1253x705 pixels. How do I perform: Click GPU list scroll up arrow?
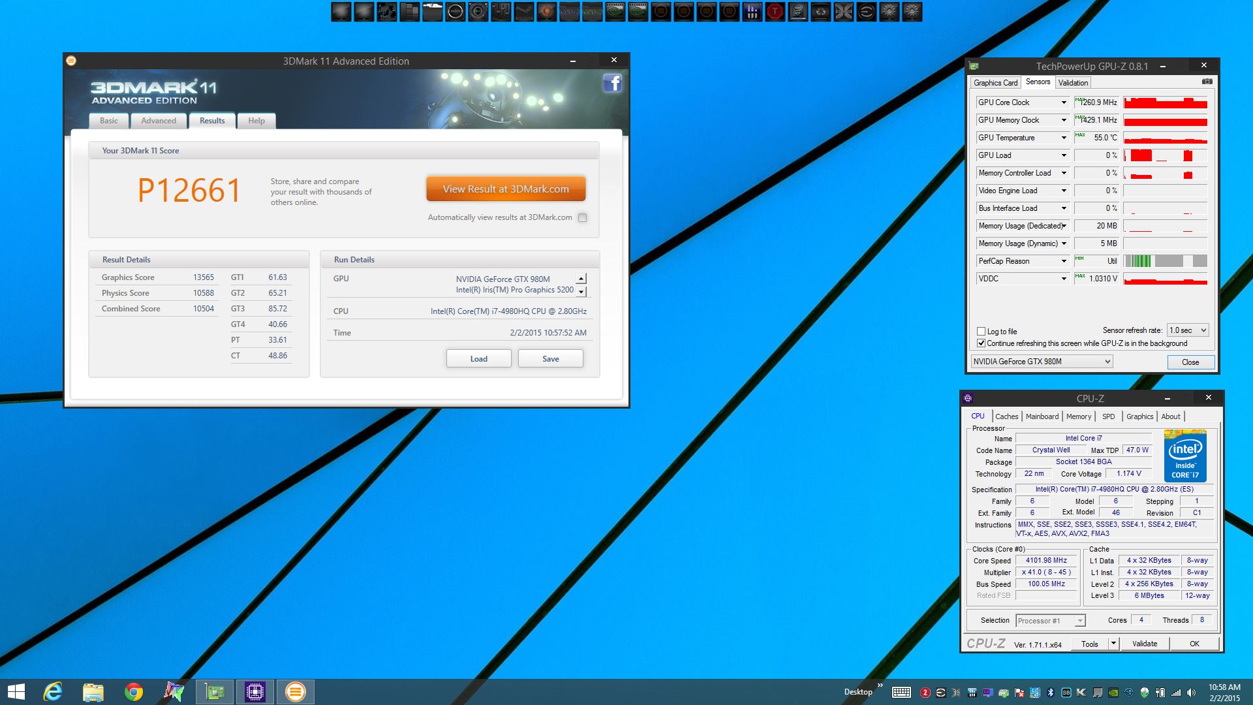(x=581, y=279)
